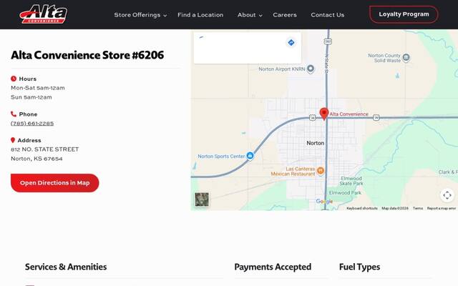This screenshot has width=458, height=286.
Task: Open the Careers page
Action: coord(285,15)
